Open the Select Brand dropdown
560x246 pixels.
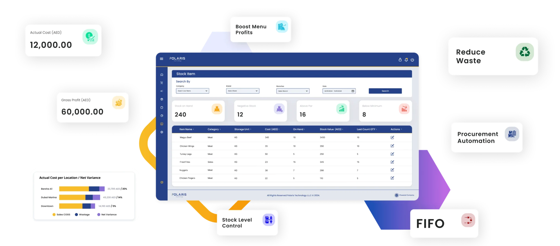pos(243,91)
